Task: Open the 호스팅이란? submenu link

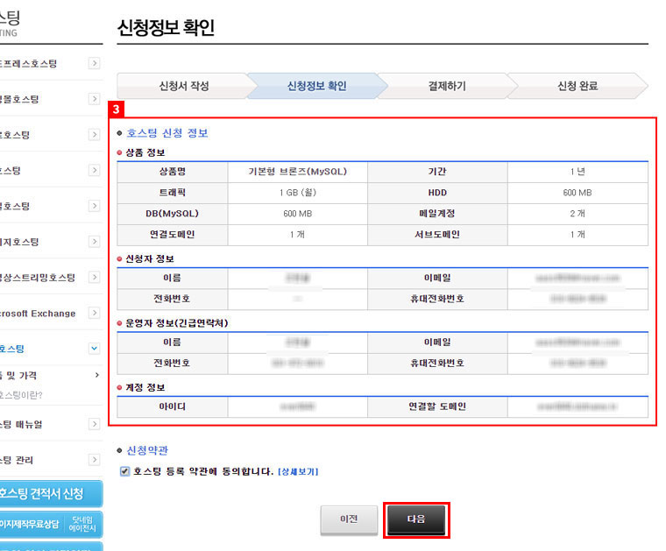Action: click(22, 394)
